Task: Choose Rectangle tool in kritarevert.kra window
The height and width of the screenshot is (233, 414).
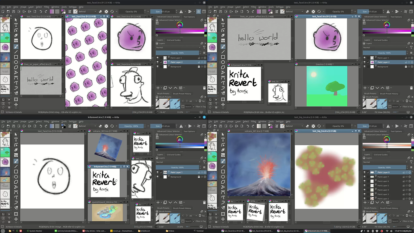Action: pos(16,172)
